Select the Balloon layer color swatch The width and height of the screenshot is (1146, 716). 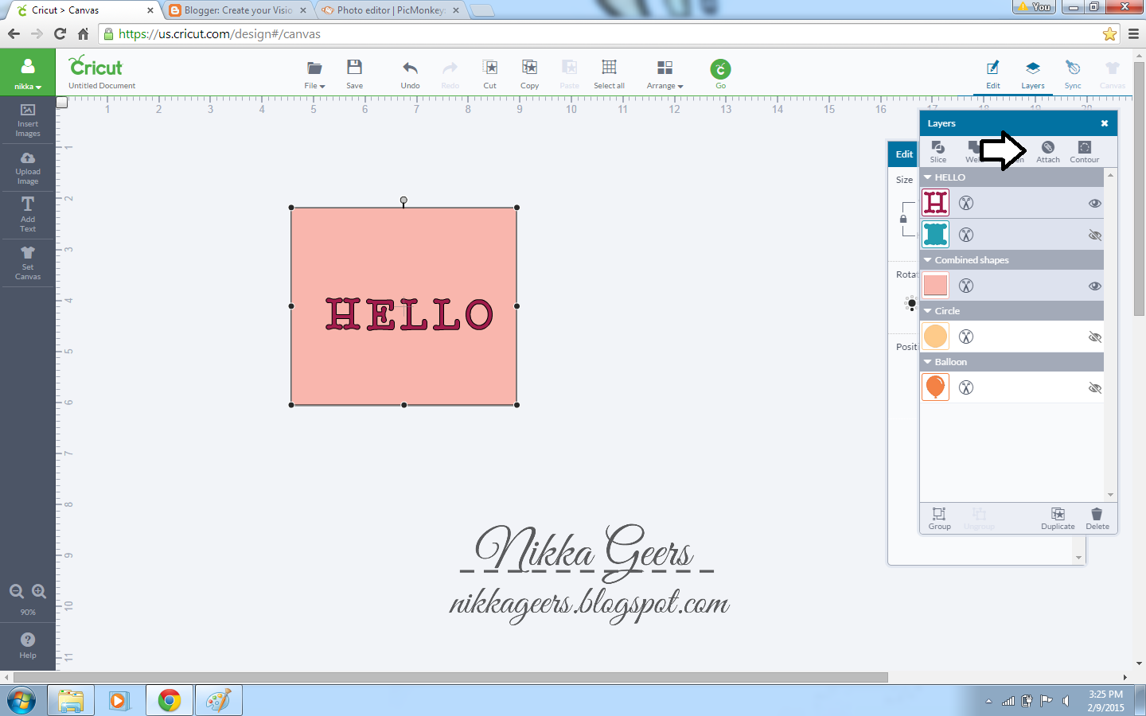coord(935,387)
